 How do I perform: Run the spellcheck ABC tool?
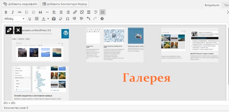click(x=96, y=12)
